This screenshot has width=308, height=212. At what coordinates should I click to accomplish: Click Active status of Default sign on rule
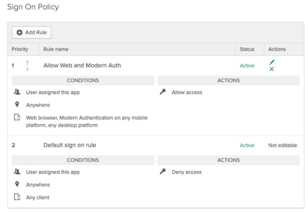(247, 145)
